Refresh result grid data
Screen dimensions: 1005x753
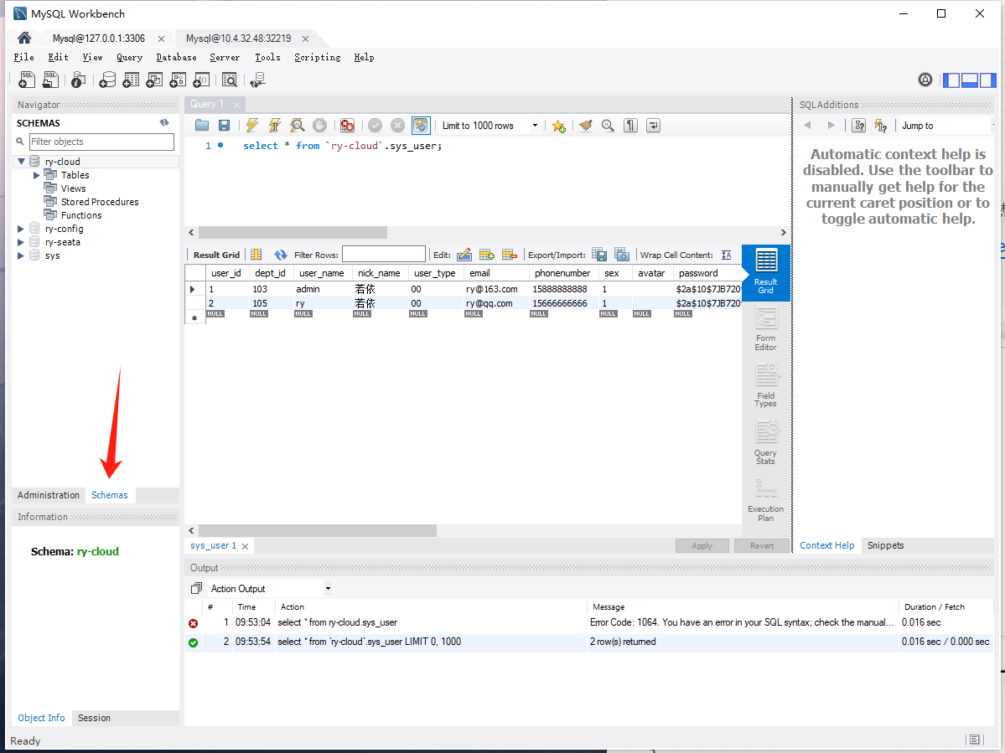pyautogui.click(x=280, y=255)
